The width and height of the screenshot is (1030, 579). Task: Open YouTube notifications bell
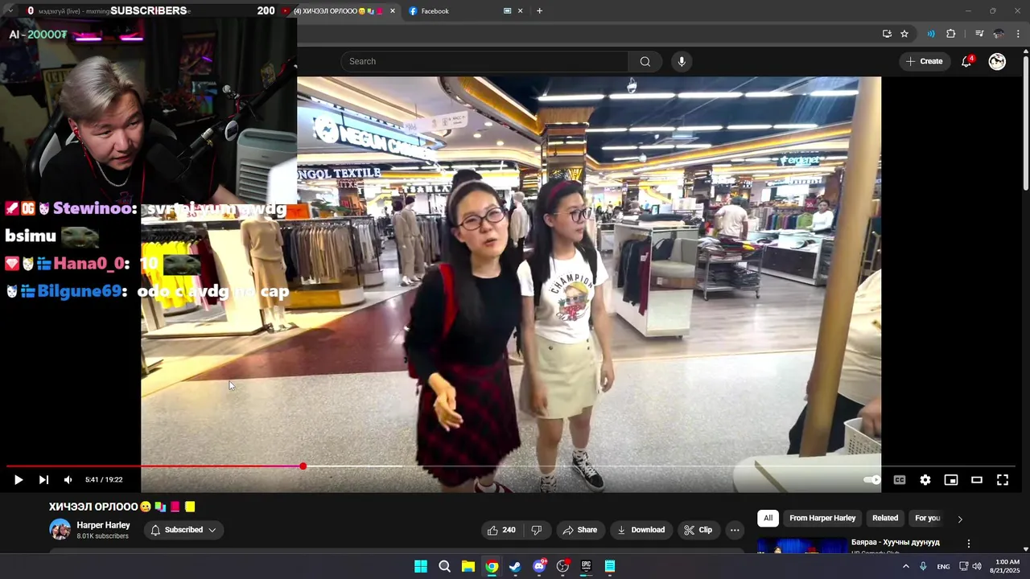click(x=966, y=61)
